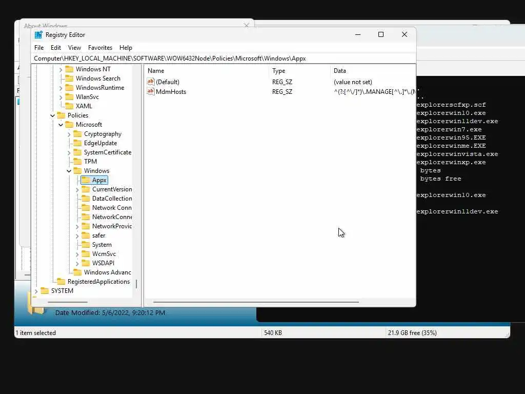Click the '(value not set)' data cell
Image resolution: width=525 pixels, height=394 pixels.
(353, 82)
